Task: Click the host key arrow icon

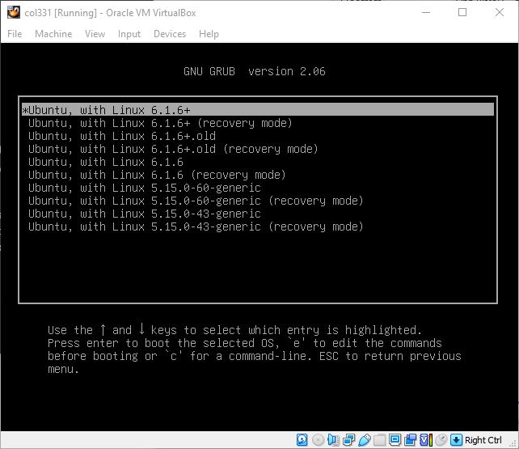Action: tap(456, 440)
